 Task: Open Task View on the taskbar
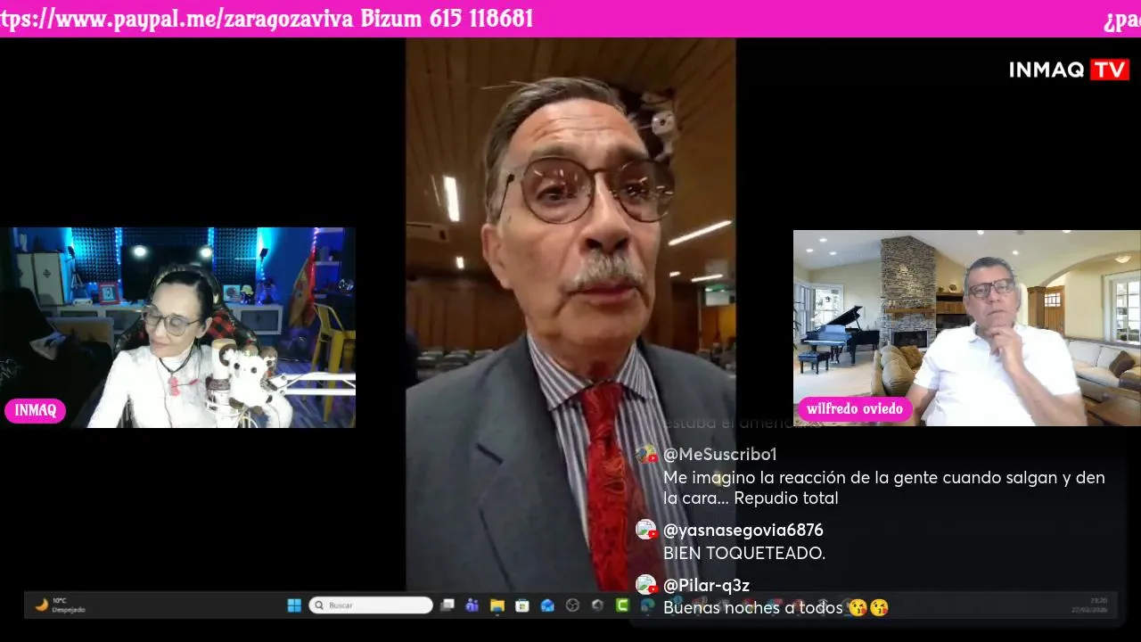tap(447, 605)
